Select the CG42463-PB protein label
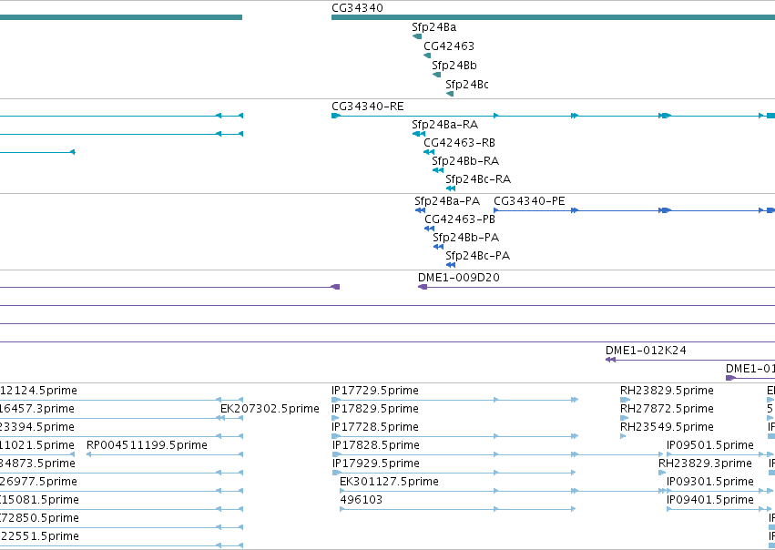This screenshot has width=775, height=550. [x=460, y=219]
